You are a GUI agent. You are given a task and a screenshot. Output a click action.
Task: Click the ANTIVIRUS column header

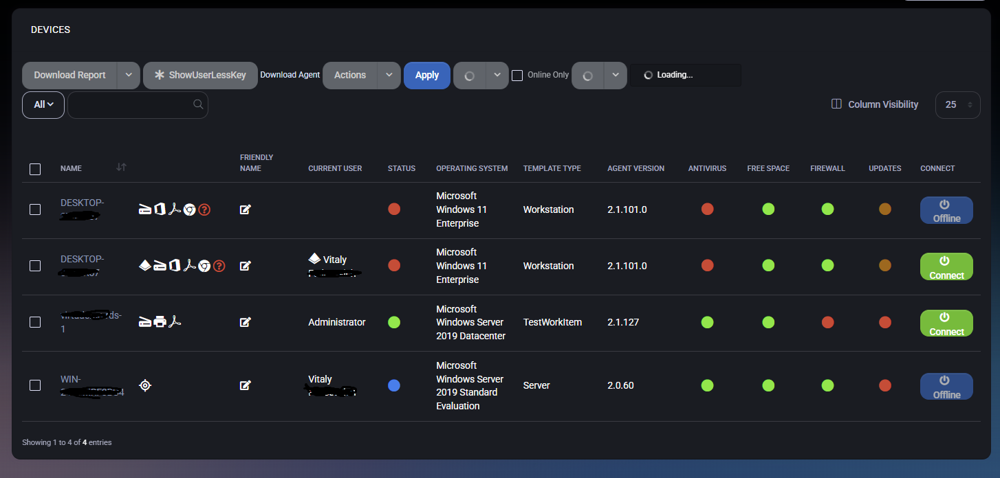[x=707, y=168]
